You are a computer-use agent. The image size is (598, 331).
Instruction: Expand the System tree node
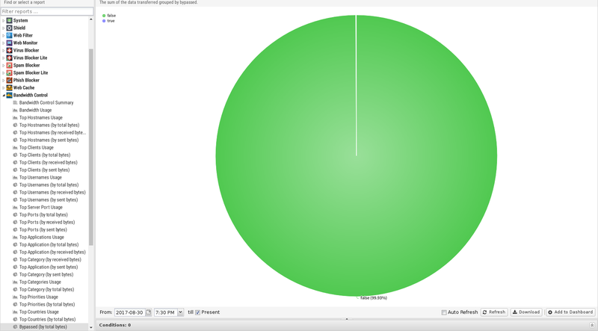pos(4,21)
